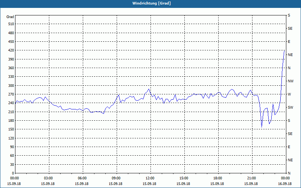301x188 pixels.
Task: Select the W compass label on right axis
Action: pyautogui.click(x=289, y=94)
